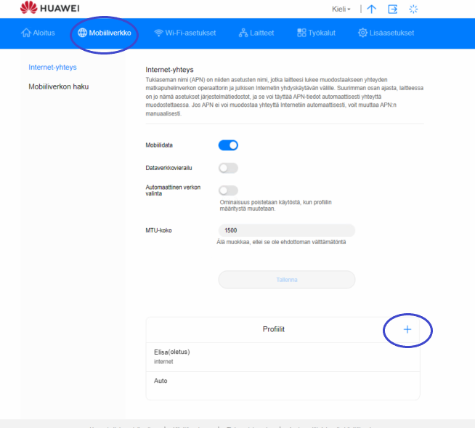Open the Laitteet devices tab
Viewport: 475px width, 428px height.
pos(258,33)
